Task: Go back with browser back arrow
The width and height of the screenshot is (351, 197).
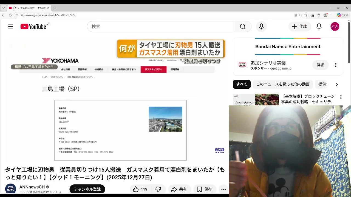Action: pyautogui.click(x=4, y=15)
